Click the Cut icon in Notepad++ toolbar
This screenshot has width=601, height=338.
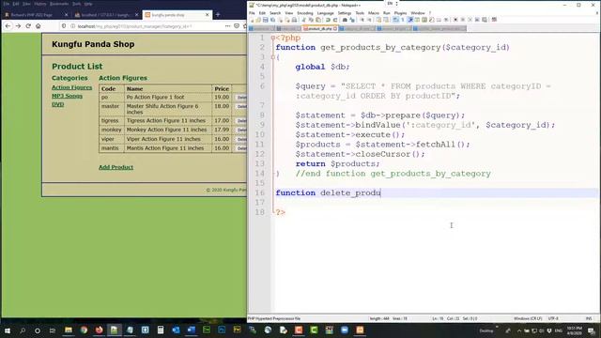(x=304, y=20)
